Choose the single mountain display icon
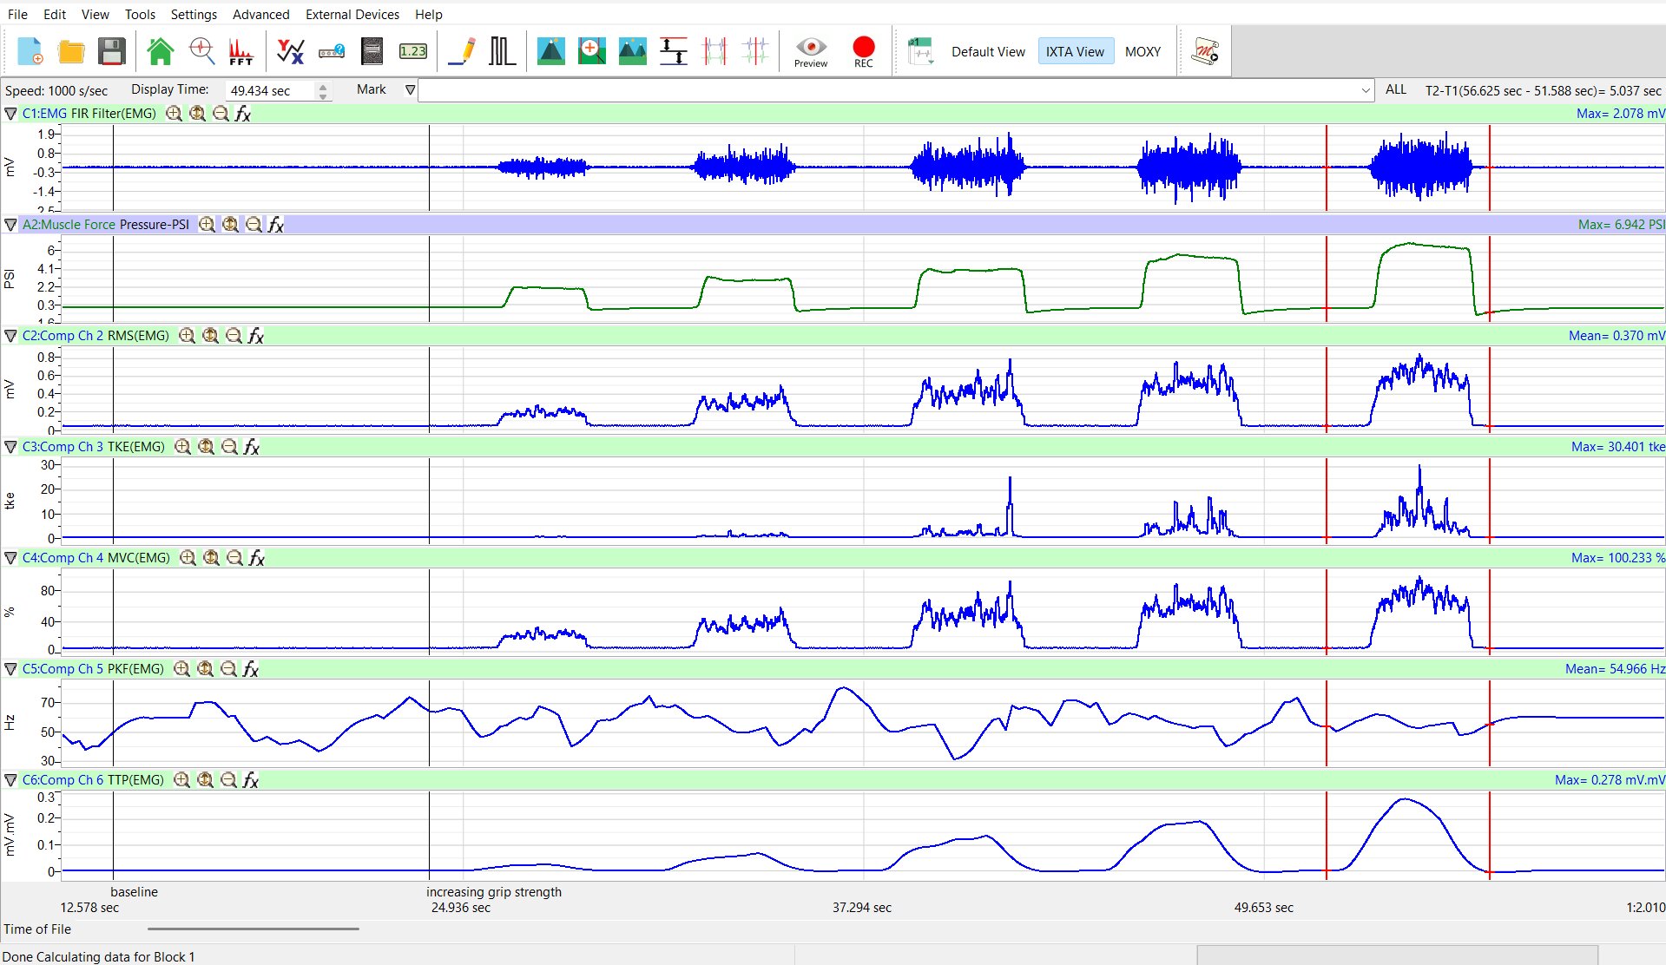This screenshot has width=1666, height=965. pyautogui.click(x=551, y=51)
